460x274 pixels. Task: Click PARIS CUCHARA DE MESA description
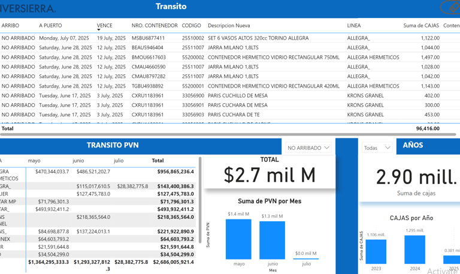point(238,105)
